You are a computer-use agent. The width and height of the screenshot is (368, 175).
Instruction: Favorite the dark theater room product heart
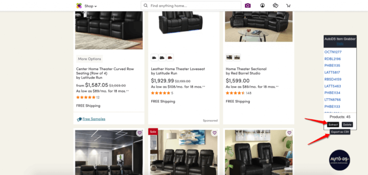(x=140, y=133)
